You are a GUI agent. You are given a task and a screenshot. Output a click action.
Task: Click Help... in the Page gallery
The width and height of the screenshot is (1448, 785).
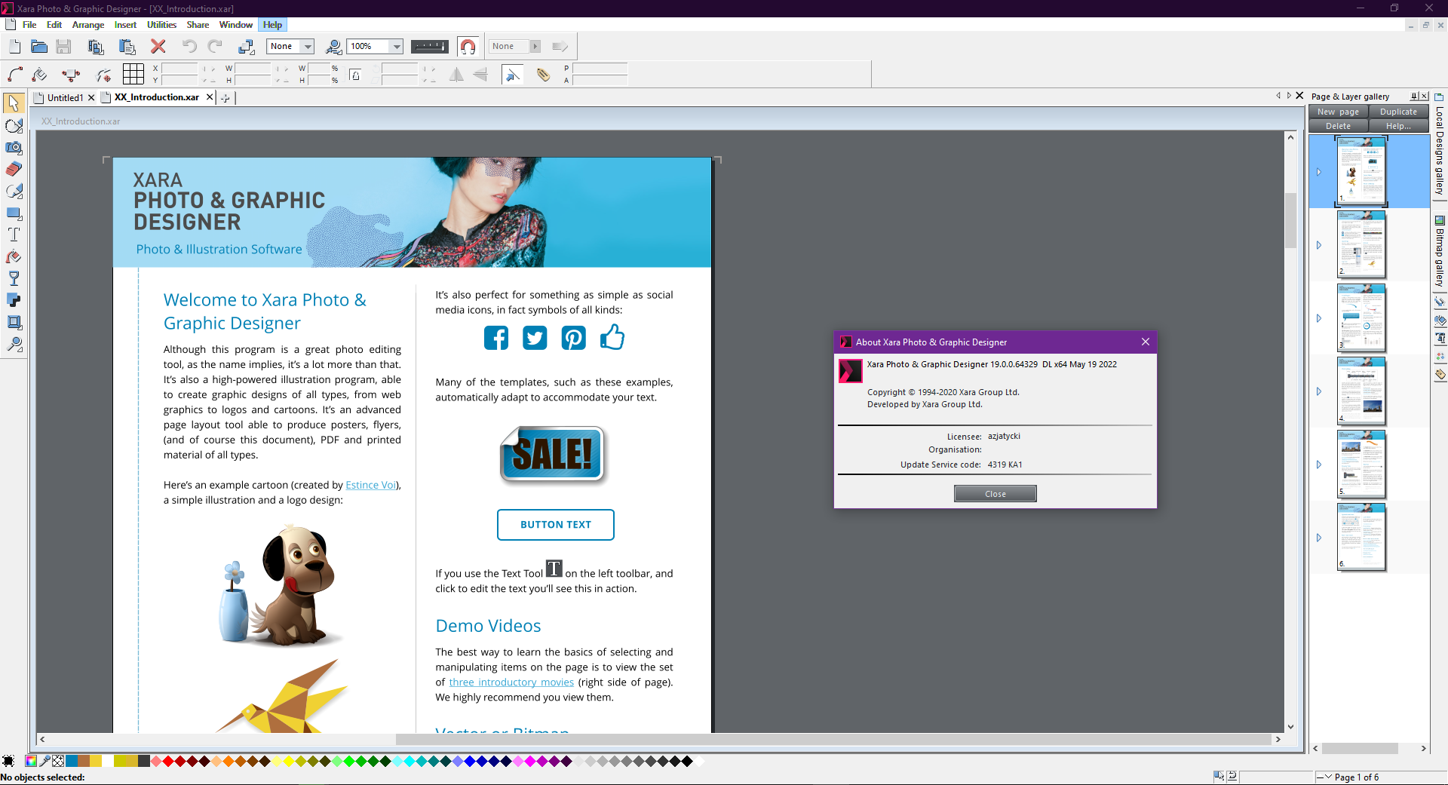tap(1399, 126)
